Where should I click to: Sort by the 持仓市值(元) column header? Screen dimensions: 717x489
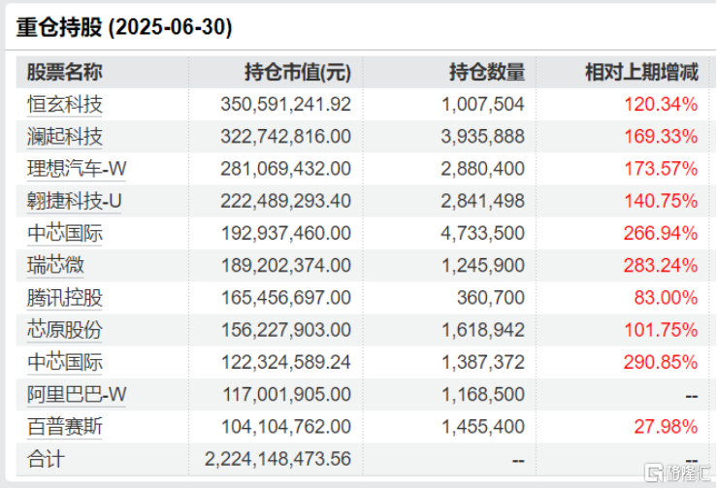coord(298,72)
